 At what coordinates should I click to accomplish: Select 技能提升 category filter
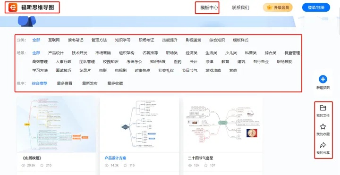170,40
